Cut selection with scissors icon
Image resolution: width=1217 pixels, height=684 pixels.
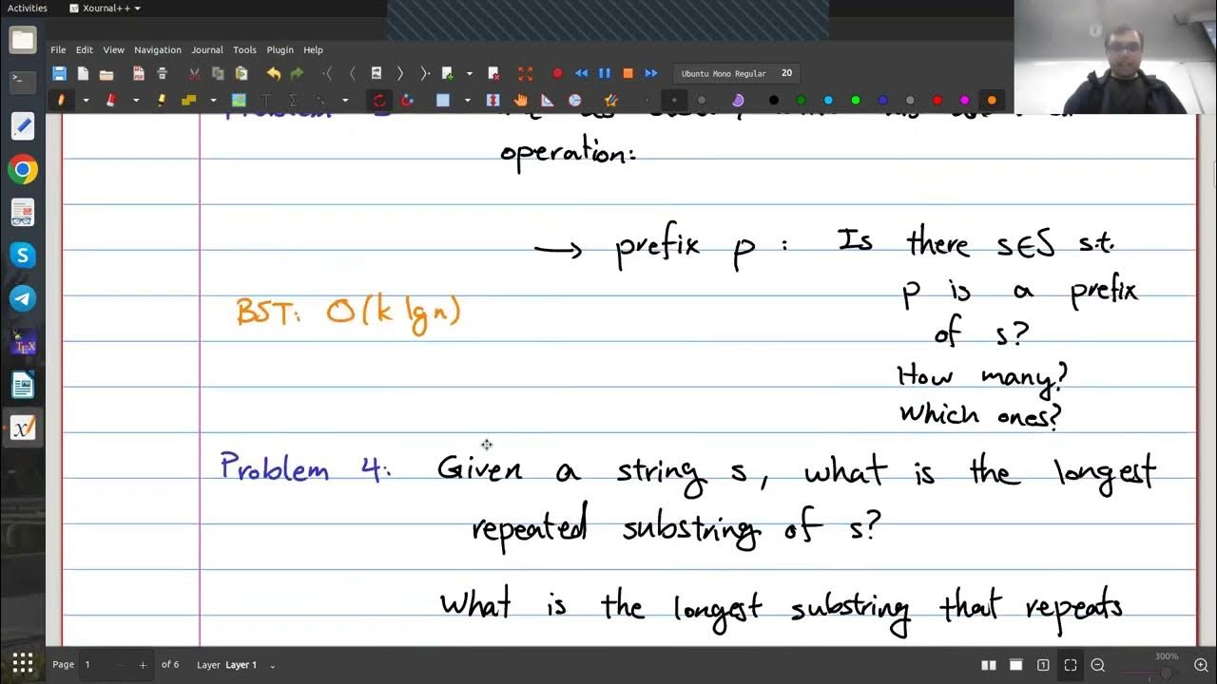(194, 73)
